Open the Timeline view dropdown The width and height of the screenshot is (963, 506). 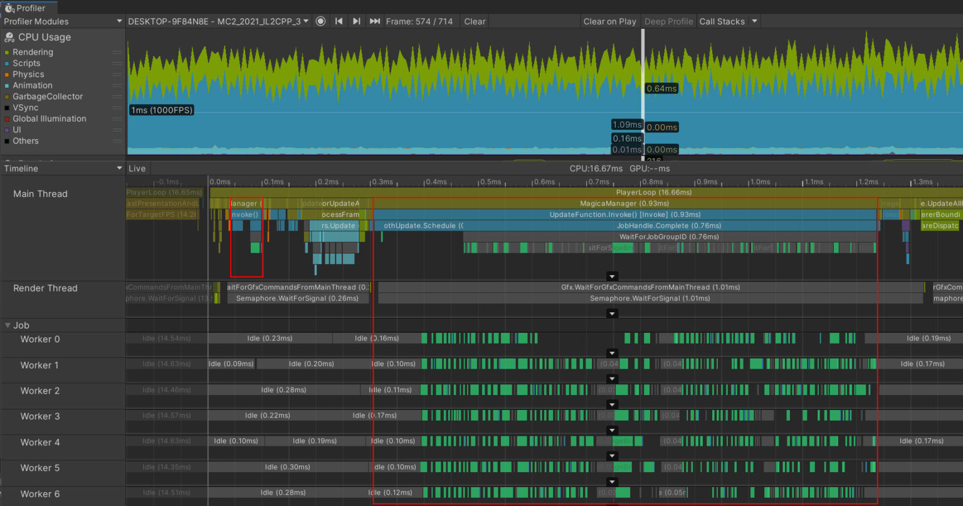click(63, 169)
